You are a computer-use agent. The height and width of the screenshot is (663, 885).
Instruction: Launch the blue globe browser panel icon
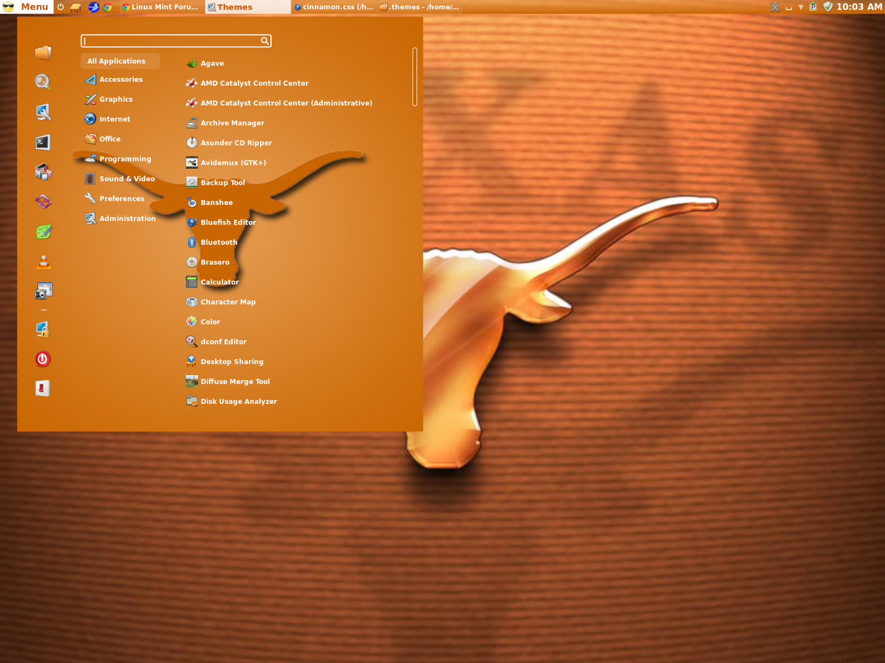pos(93,7)
